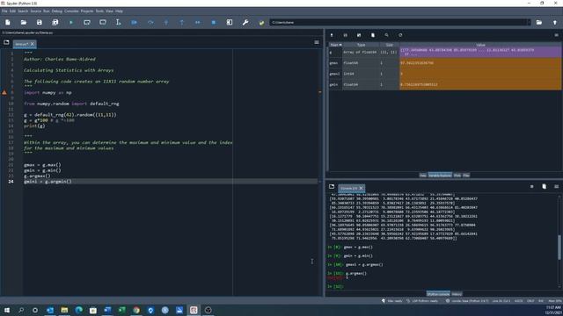
Task: Open the Help menu
Action: click(x=119, y=11)
